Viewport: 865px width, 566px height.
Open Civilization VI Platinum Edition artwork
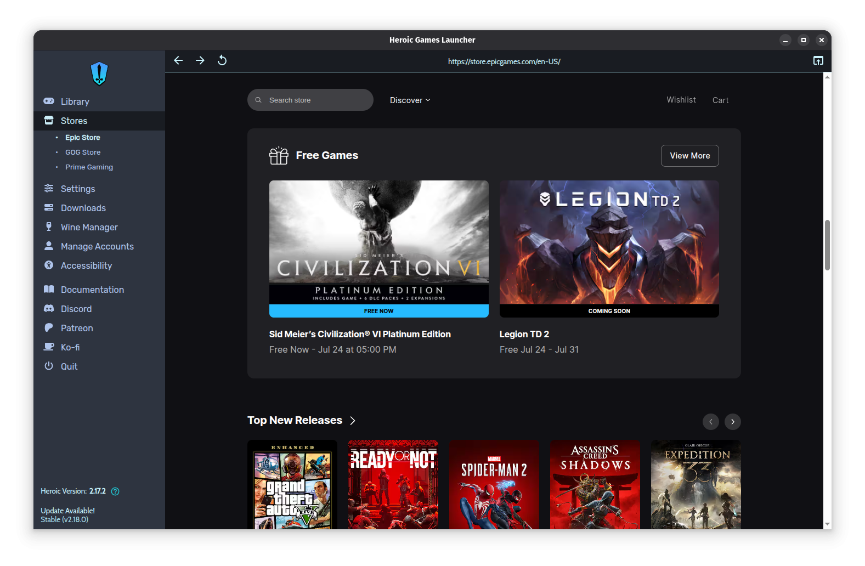pos(379,242)
